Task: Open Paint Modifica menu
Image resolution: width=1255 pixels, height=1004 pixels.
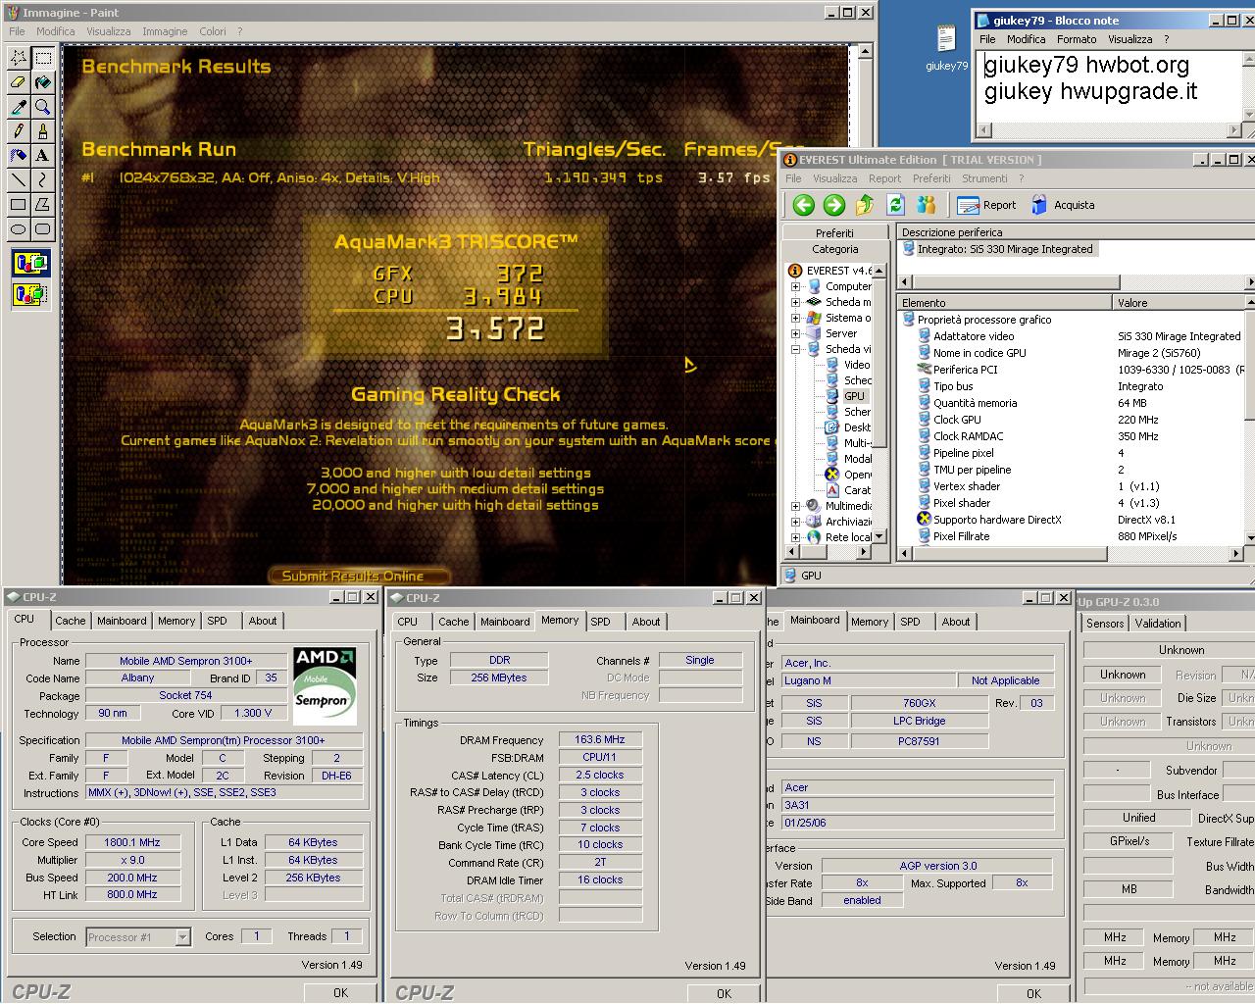Action: click(56, 31)
